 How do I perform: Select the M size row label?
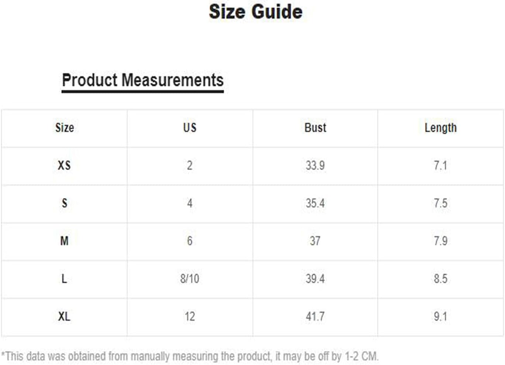tap(64, 241)
